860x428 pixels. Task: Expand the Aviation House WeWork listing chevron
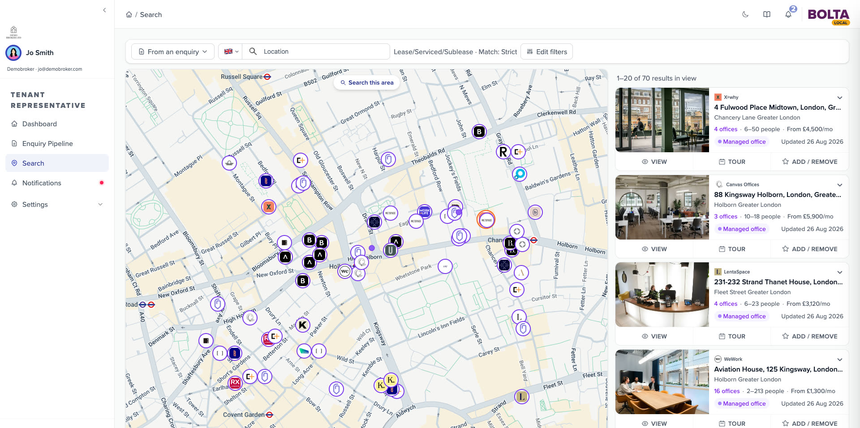pos(840,360)
